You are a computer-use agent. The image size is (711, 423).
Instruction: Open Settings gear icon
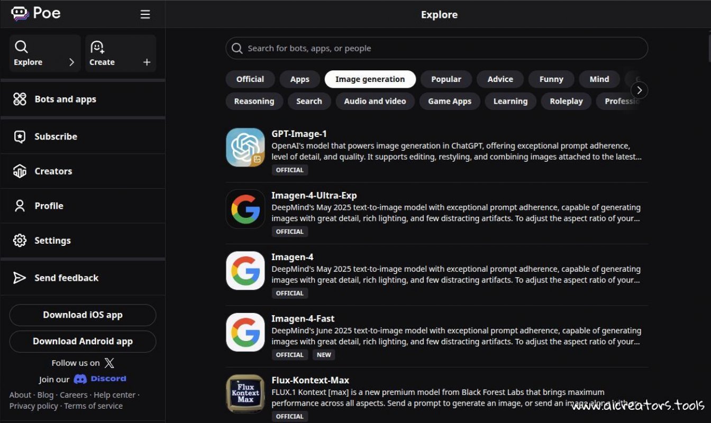[x=20, y=241]
